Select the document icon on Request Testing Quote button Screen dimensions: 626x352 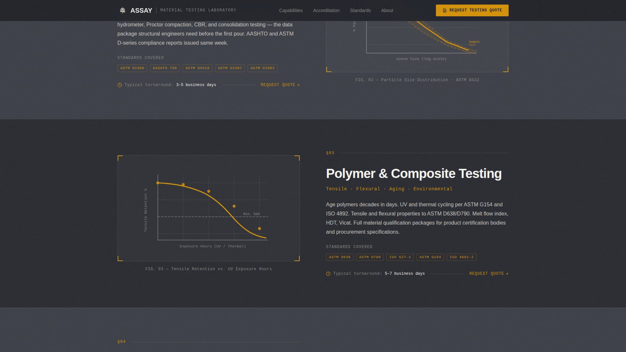[444, 10]
